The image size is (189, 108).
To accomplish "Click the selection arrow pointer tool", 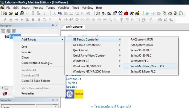I will tap(60, 20).
